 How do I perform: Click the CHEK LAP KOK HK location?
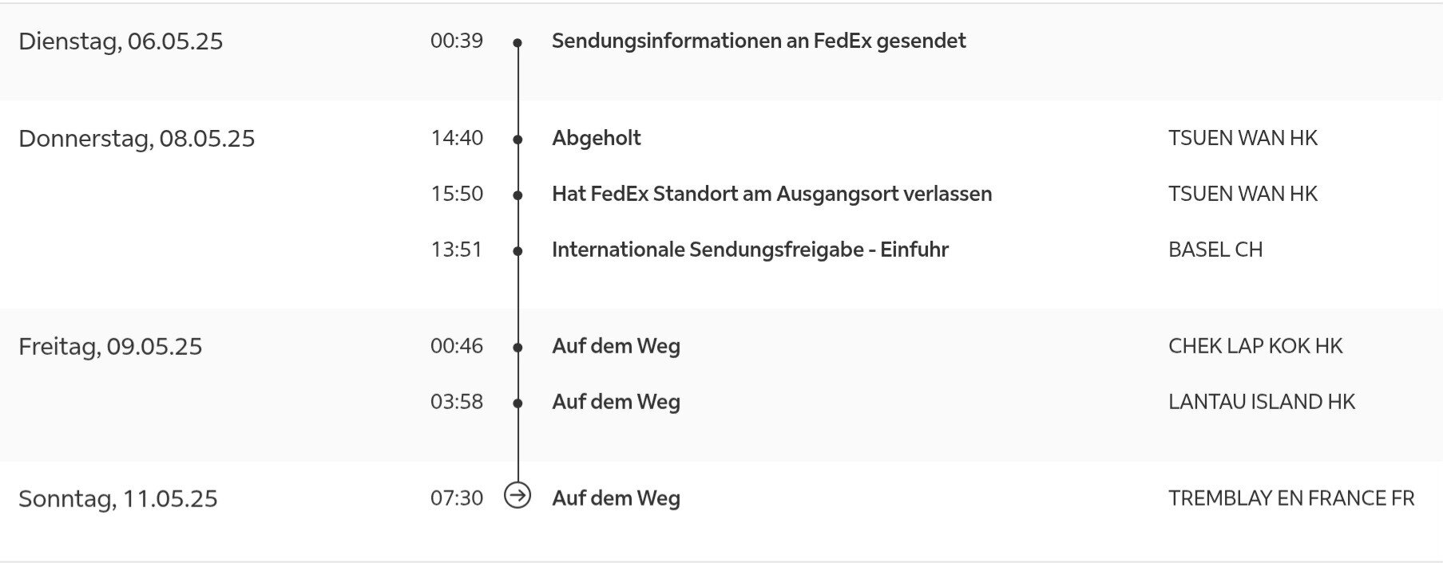point(1255,346)
